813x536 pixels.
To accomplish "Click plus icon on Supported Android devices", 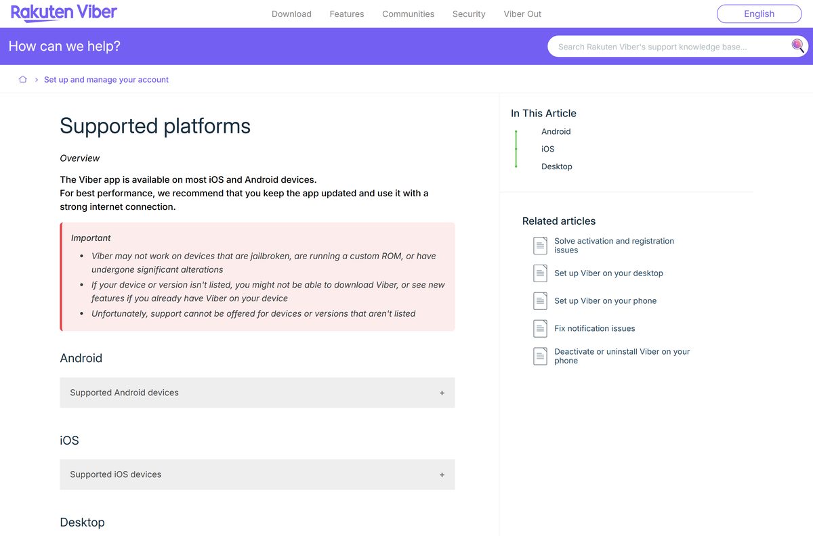I will click(442, 393).
